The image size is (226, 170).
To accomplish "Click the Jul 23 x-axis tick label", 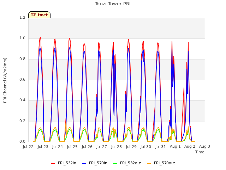I will pyautogui.click(x=43, y=147).
